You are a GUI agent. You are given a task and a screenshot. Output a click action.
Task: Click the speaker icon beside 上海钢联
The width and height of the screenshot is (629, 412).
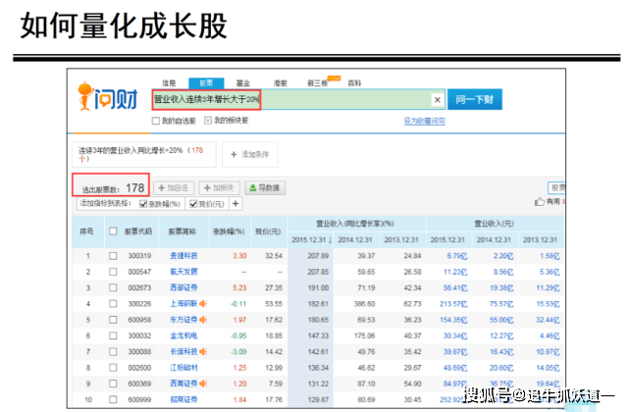pos(203,304)
